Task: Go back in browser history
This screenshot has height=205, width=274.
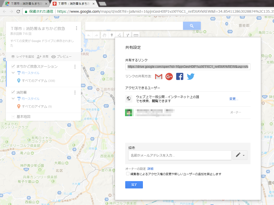Action: [x=4, y=12]
